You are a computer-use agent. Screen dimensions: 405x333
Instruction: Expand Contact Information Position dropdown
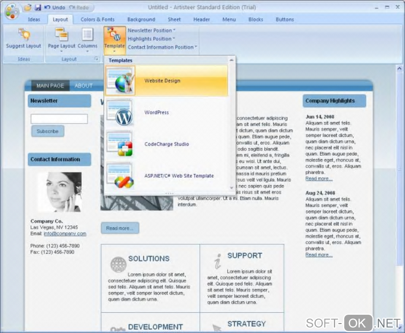(x=162, y=47)
